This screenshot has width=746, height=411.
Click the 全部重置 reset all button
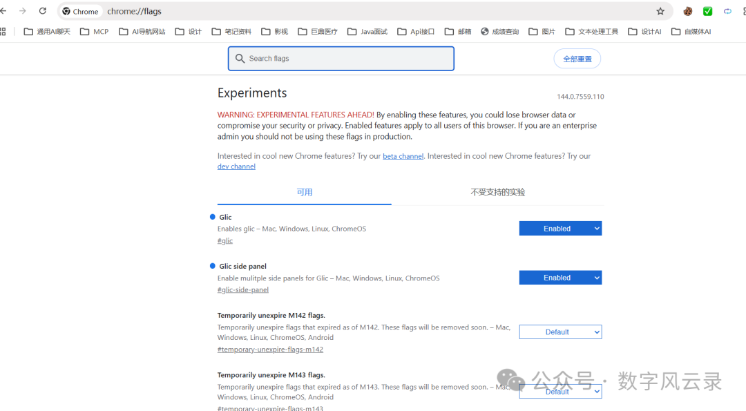click(x=577, y=59)
